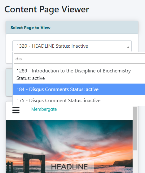Image resolution: width=145 pixels, height=173 pixels.
Task: Click the HEADLINE text on banner
Action: [x=69, y=167]
